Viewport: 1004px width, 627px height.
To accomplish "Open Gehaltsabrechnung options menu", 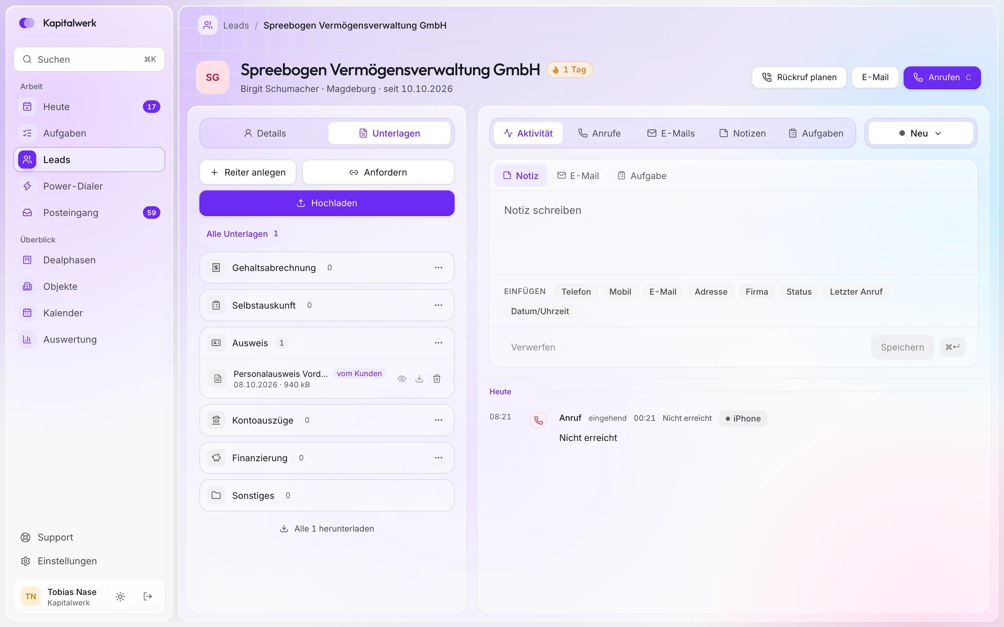I will [439, 268].
